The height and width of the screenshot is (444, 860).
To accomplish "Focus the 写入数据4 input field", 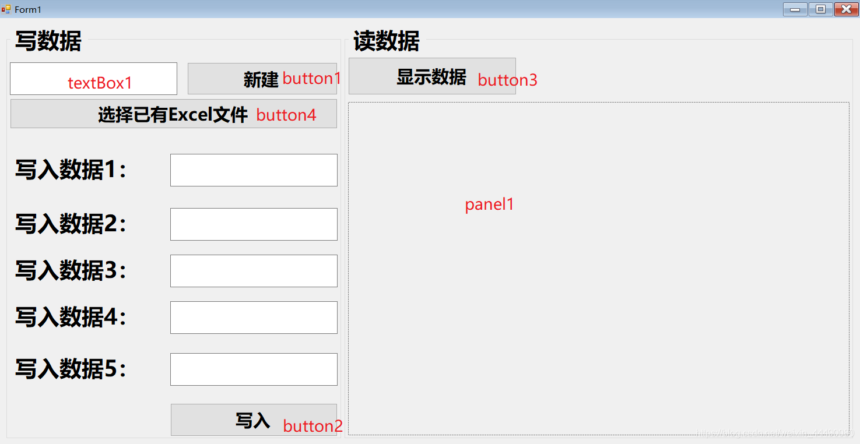I will pos(254,318).
